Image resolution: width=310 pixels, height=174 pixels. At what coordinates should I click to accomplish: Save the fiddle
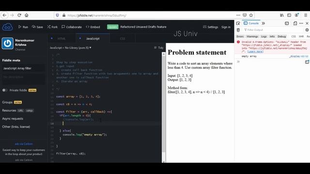pos(37,27)
